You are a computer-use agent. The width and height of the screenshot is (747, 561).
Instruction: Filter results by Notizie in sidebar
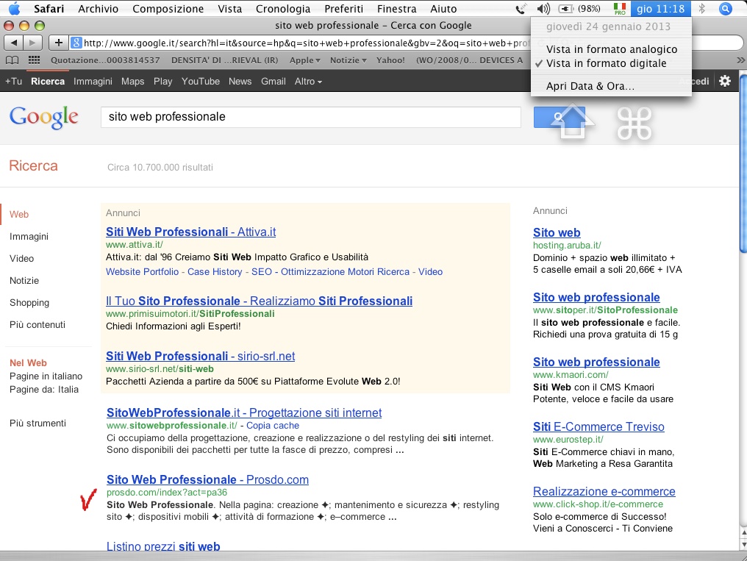[24, 281]
